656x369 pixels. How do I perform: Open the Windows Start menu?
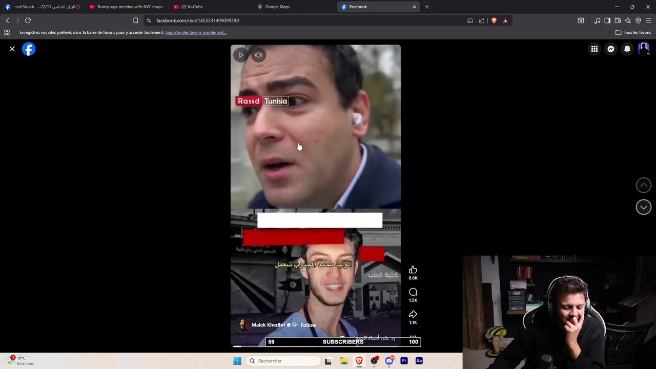point(237,361)
